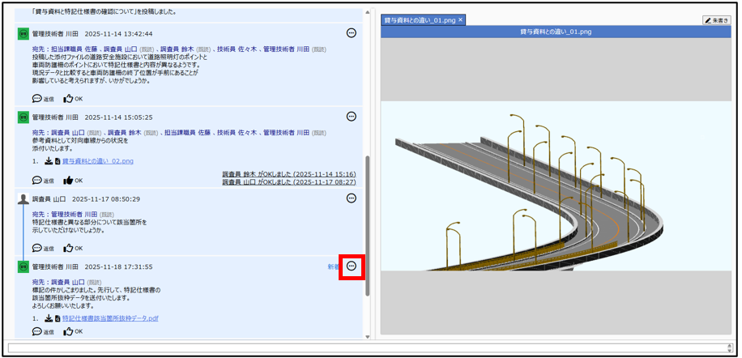The image size is (742, 358).
Task: Open options menu for 山口's 08:50:29 message
Action: 351,198
